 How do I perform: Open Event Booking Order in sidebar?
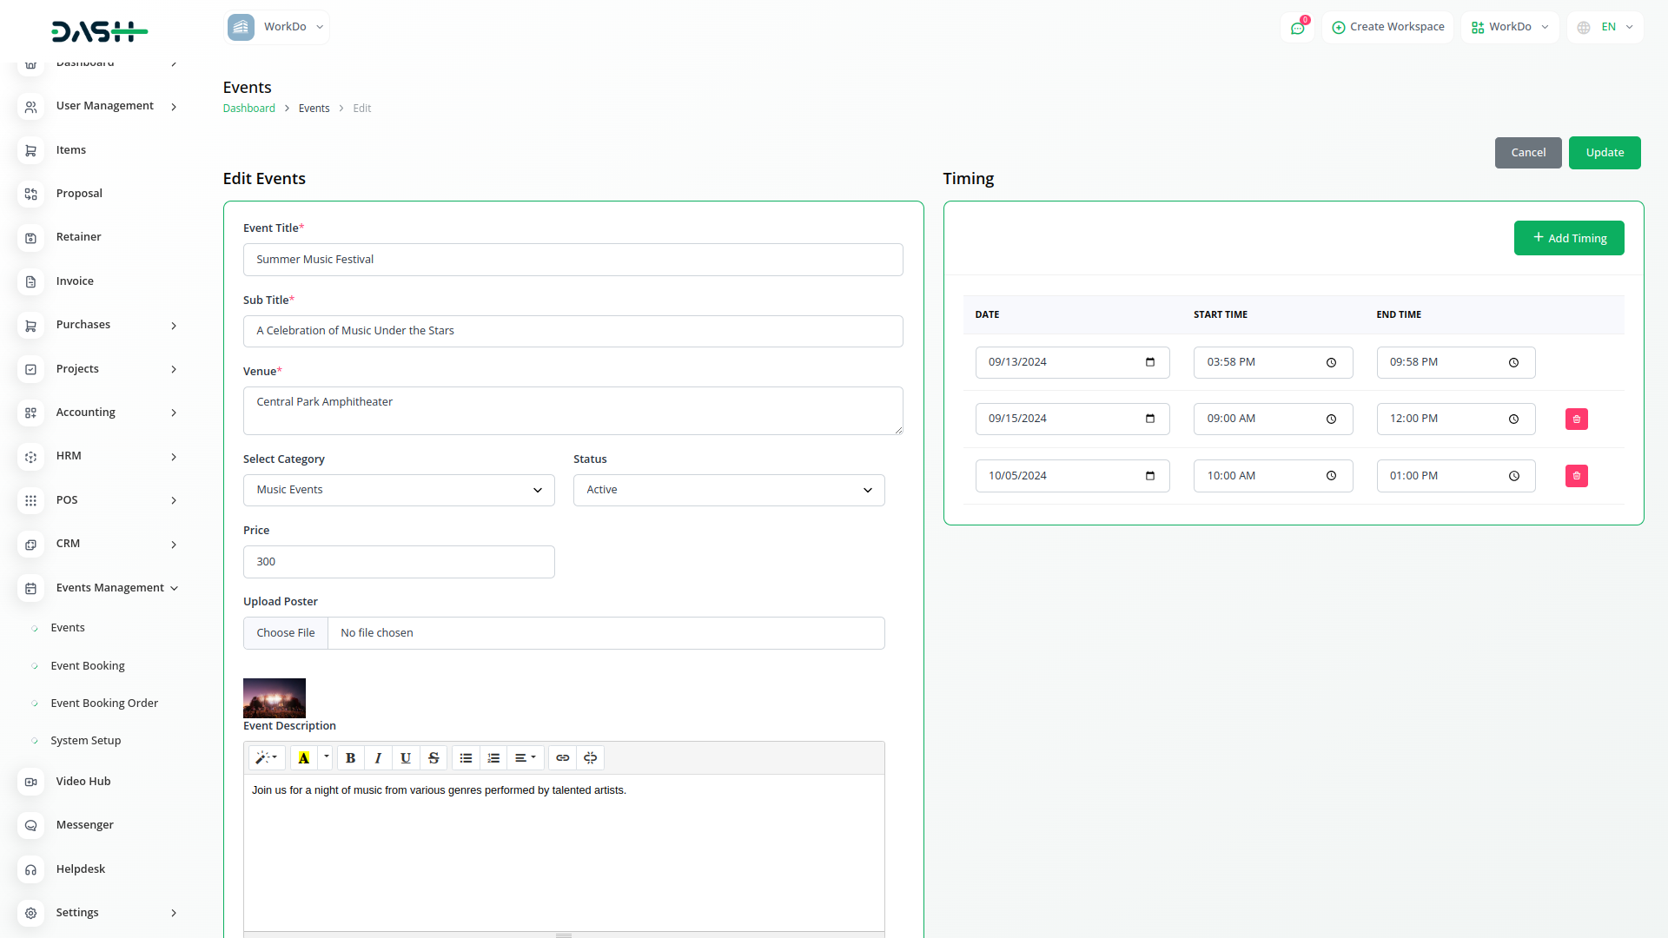click(104, 703)
